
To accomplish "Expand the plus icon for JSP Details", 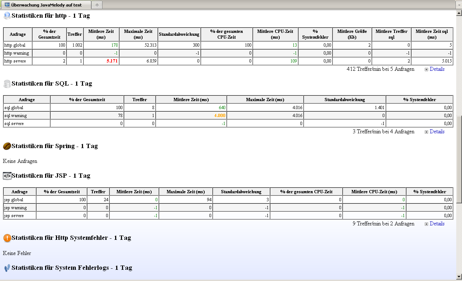I will tap(426, 224).
